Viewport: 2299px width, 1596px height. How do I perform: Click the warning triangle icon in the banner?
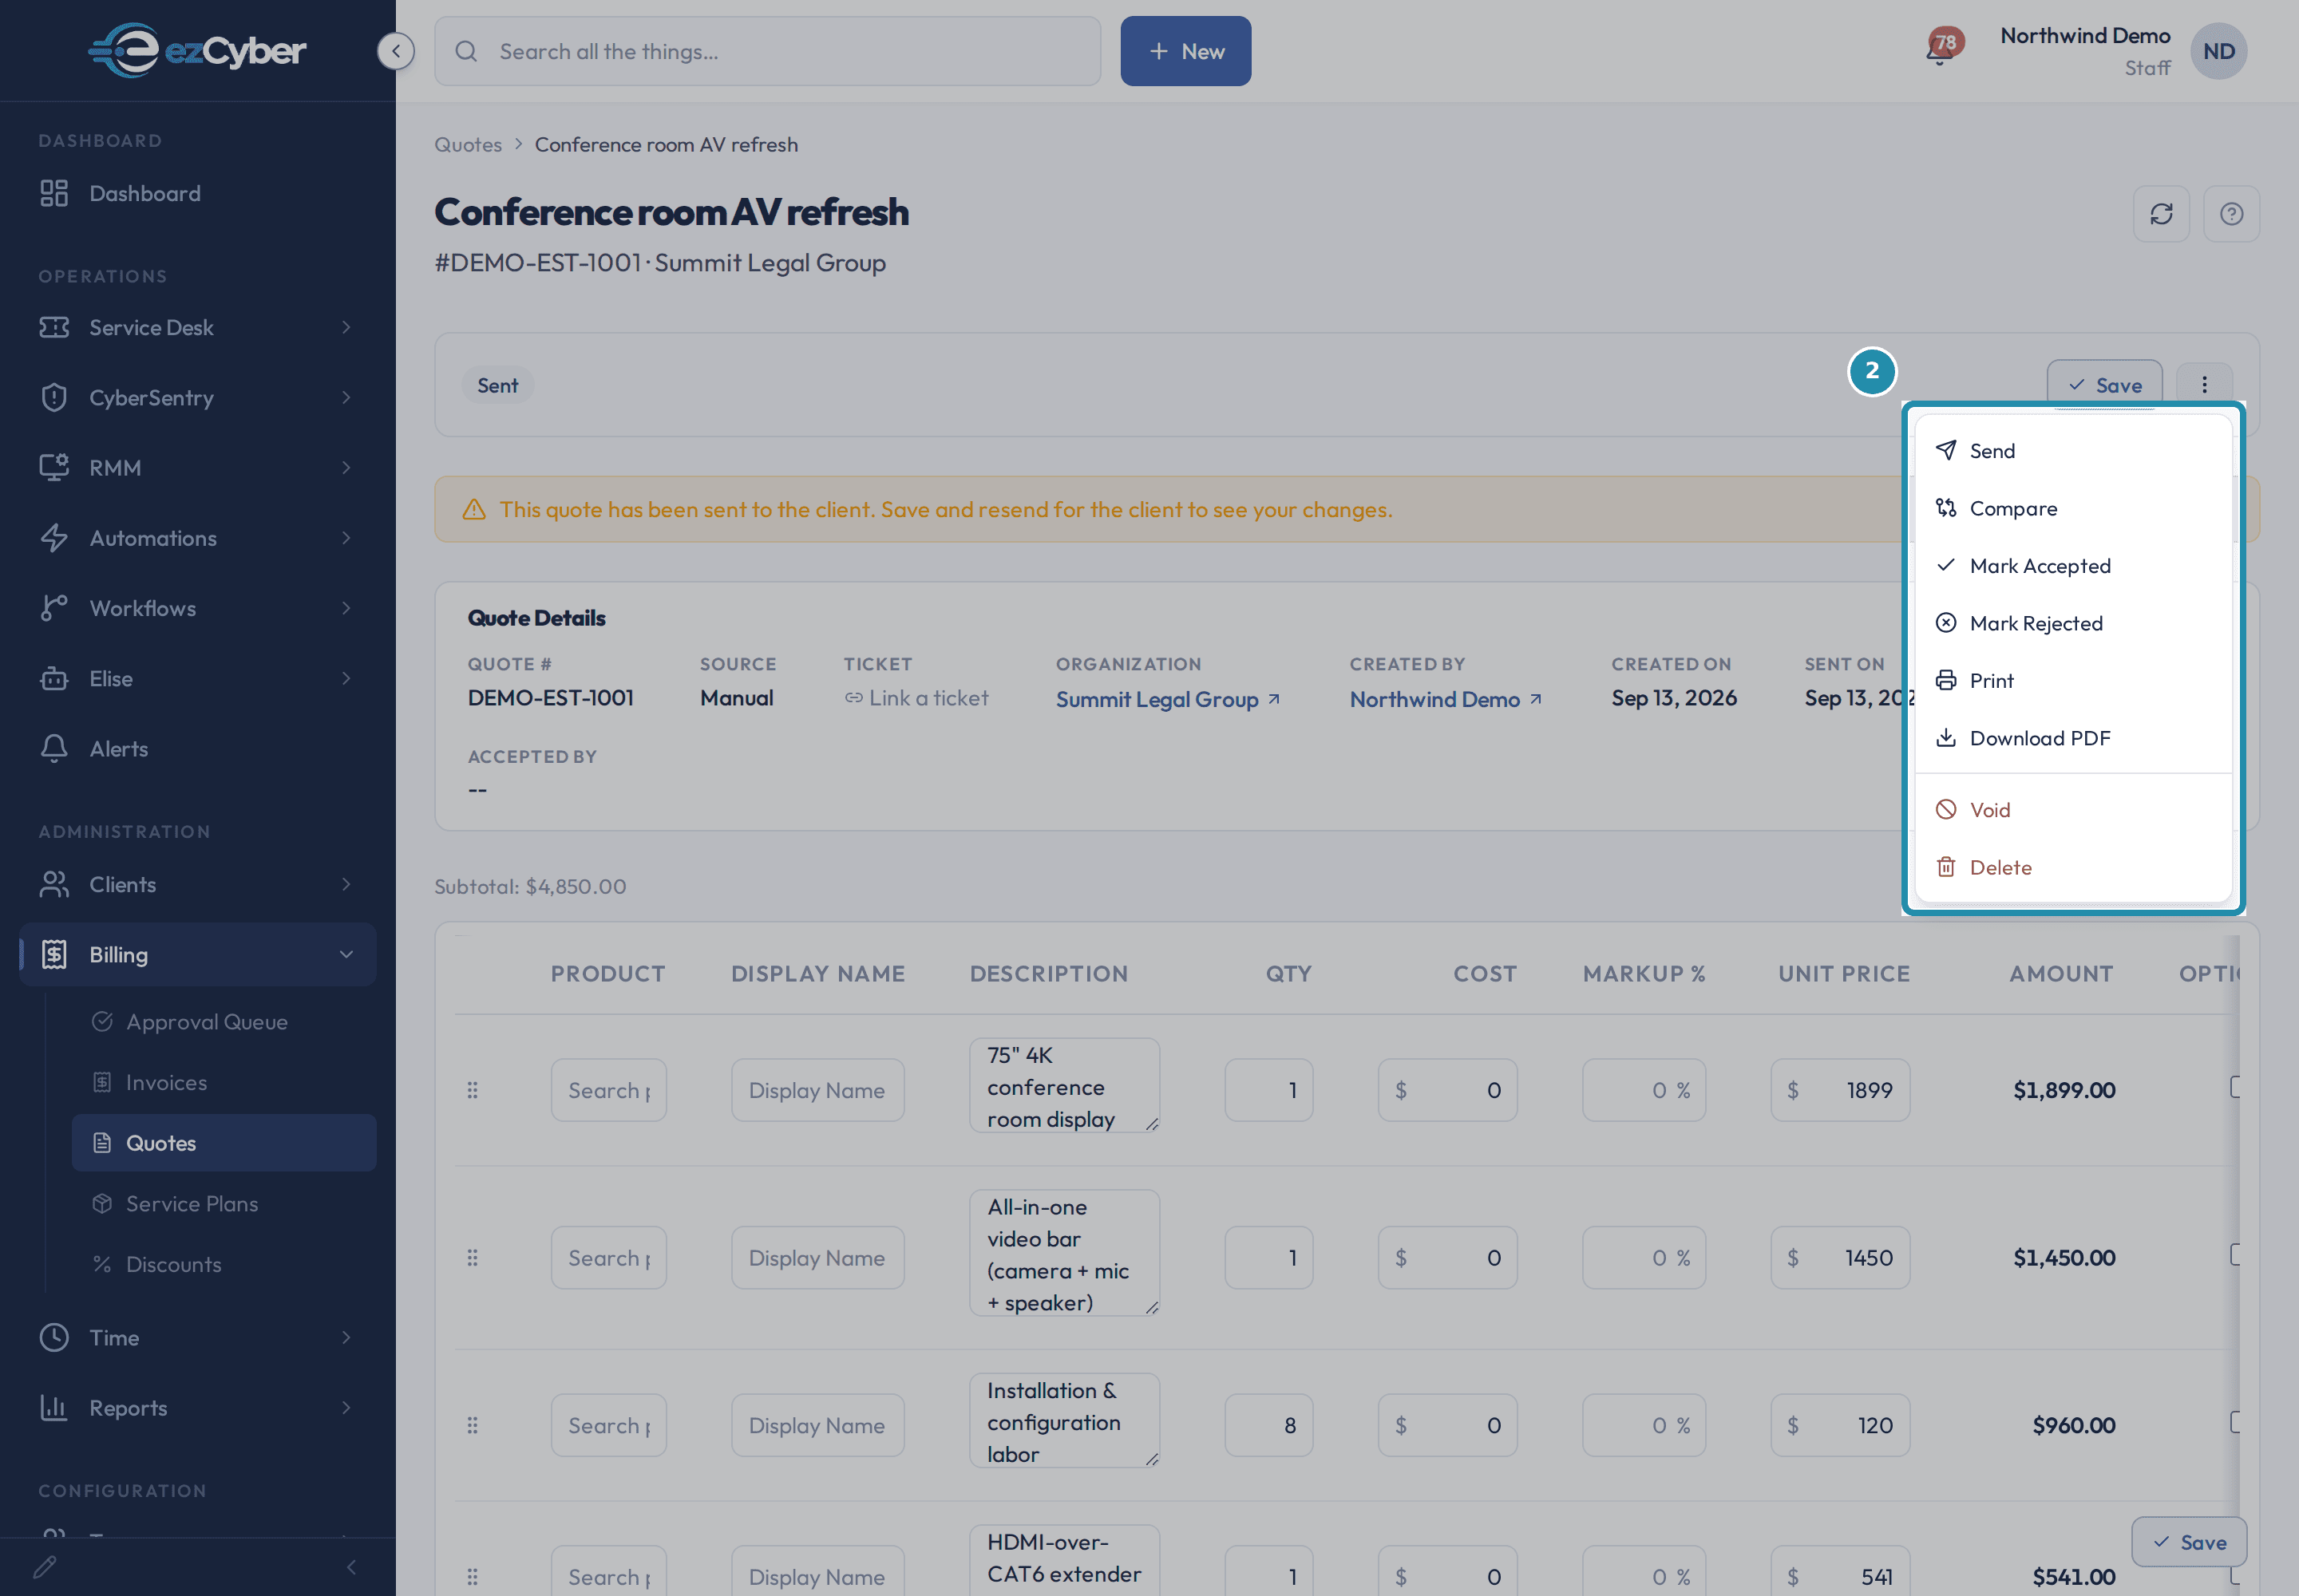(474, 510)
